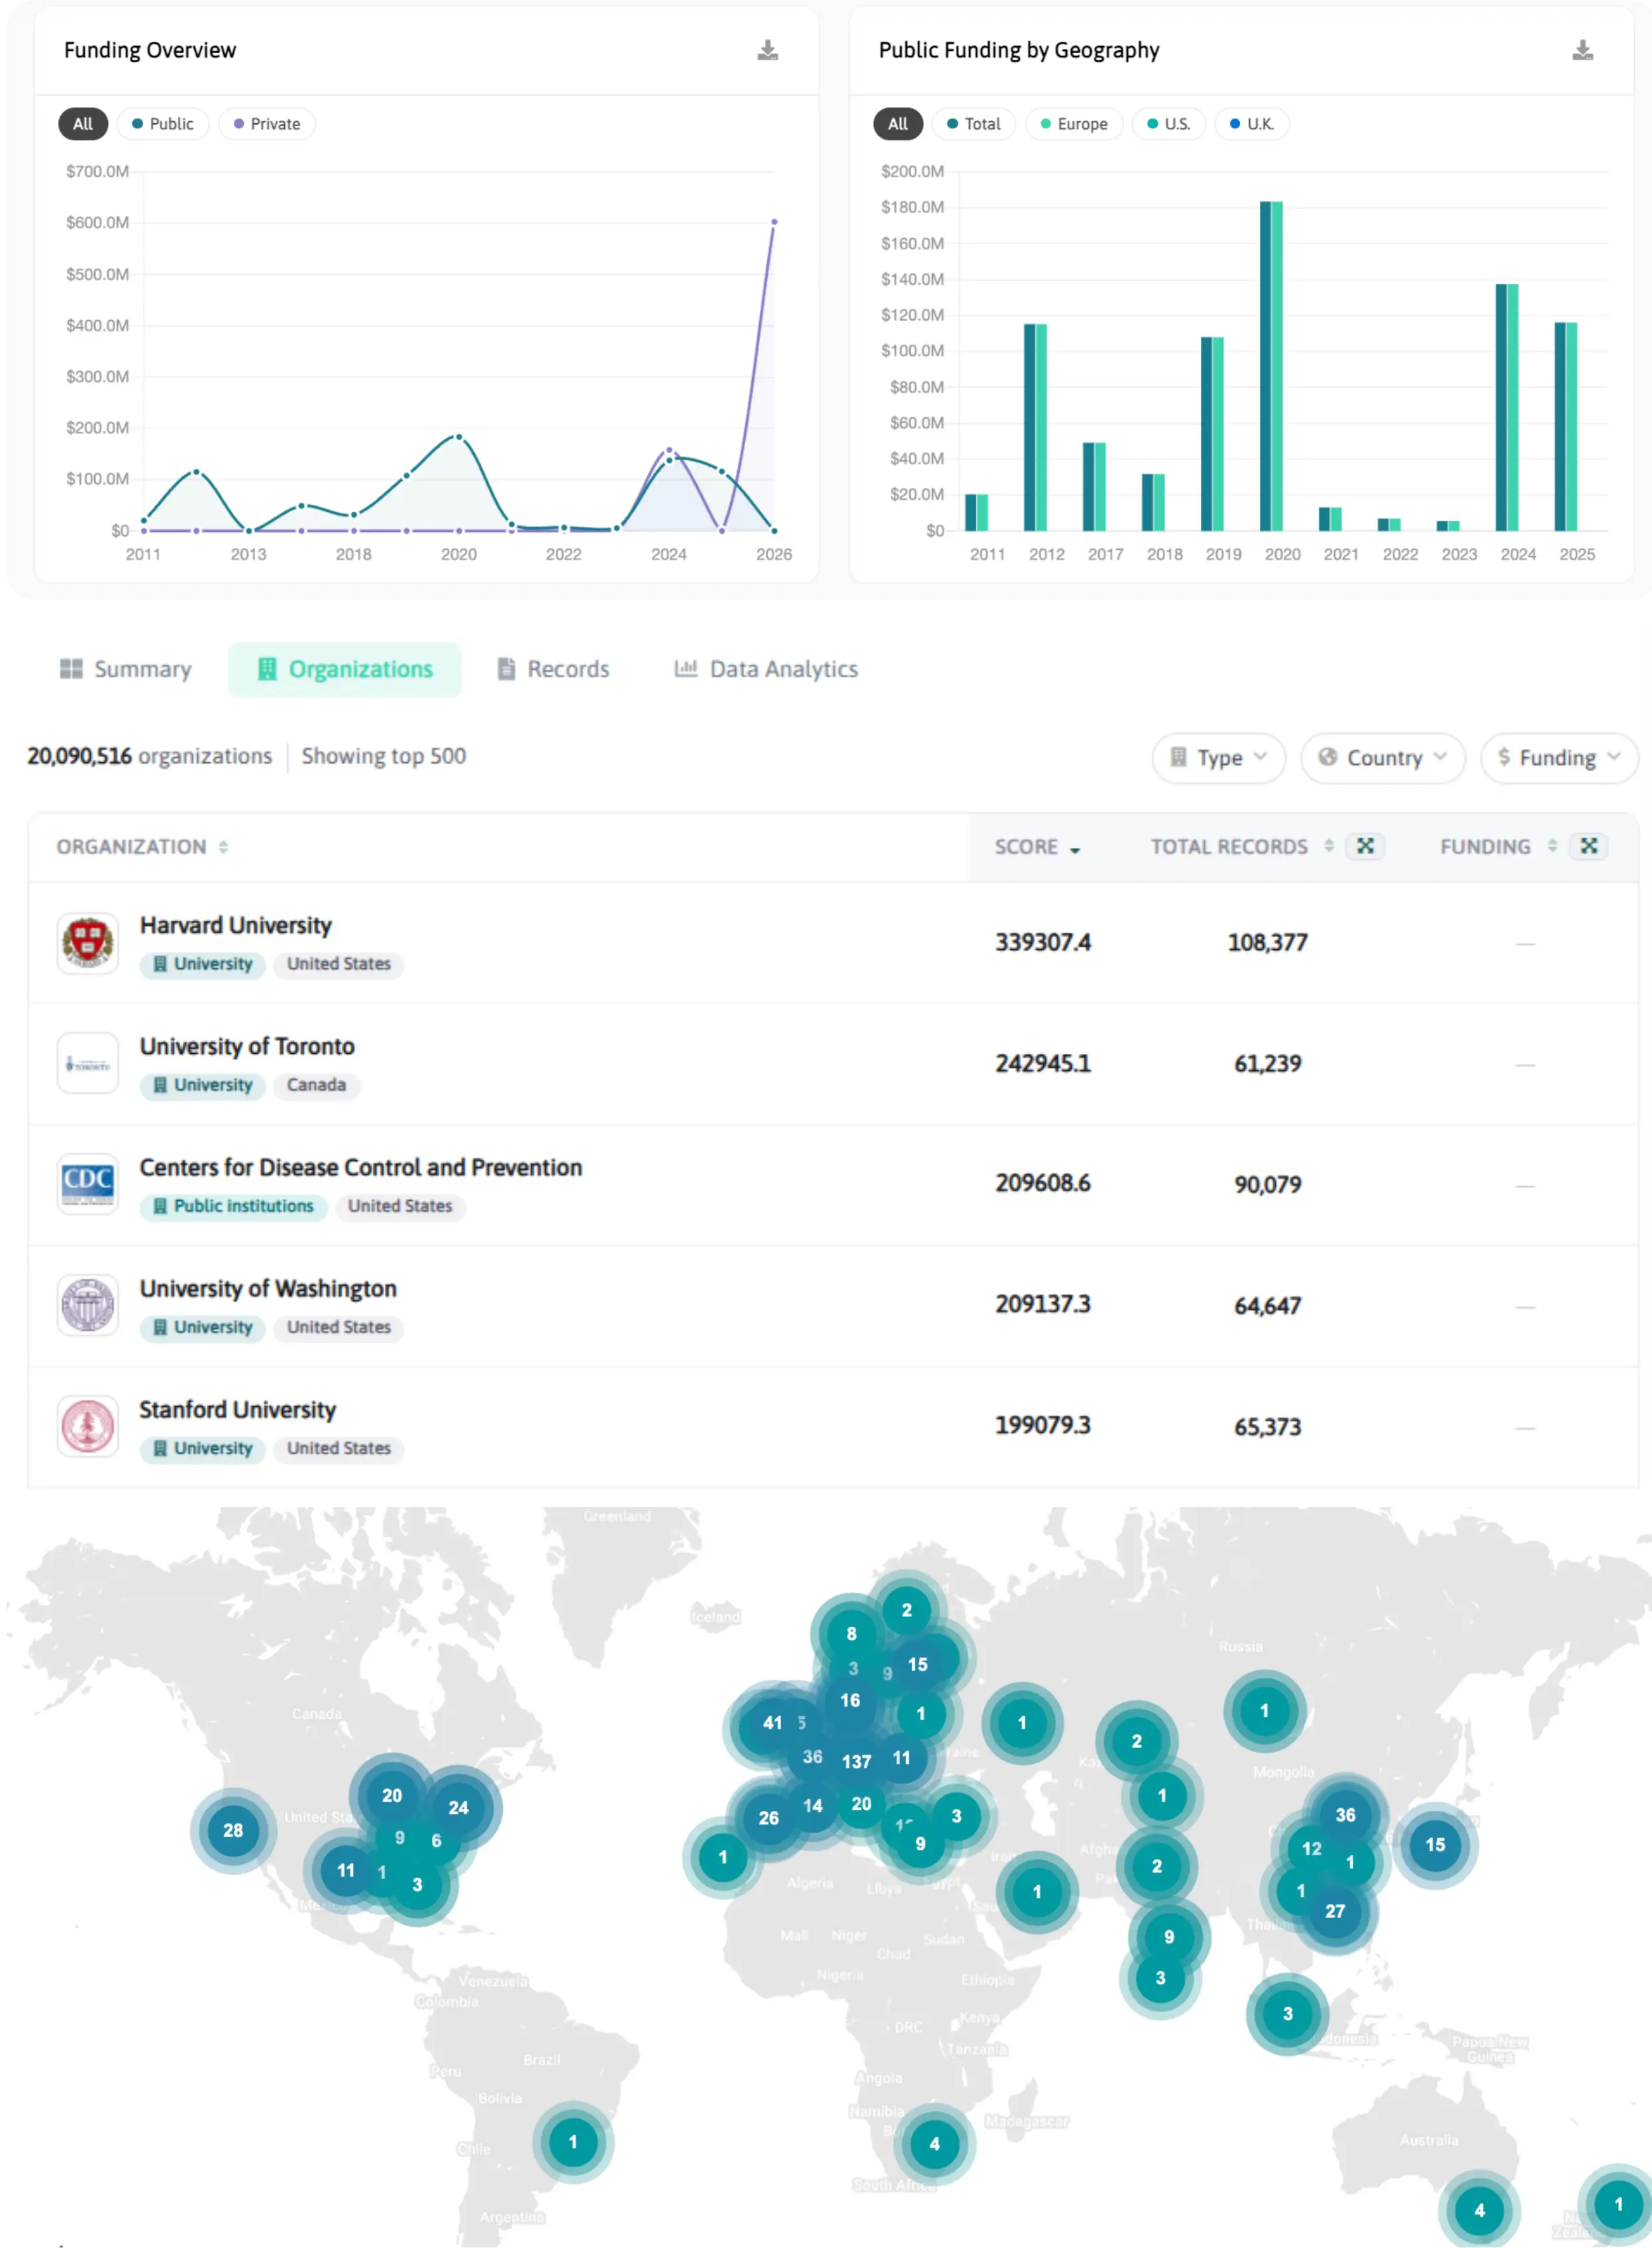Open the Funding filter dropdown
The width and height of the screenshot is (1652, 2248).
(x=1558, y=758)
